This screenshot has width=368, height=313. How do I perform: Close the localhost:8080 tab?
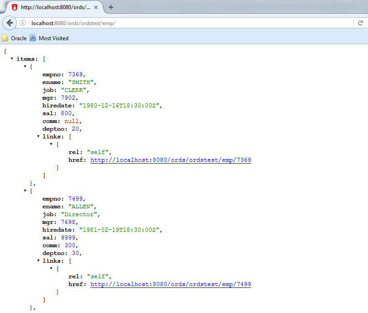(96, 7)
